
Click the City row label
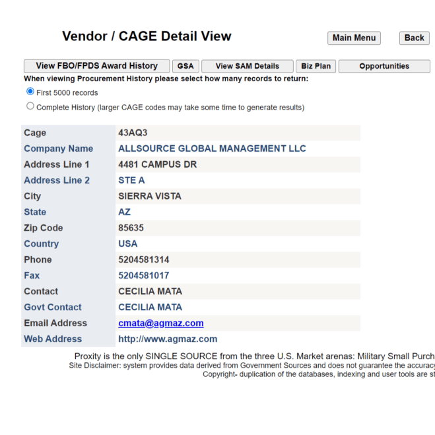click(32, 196)
